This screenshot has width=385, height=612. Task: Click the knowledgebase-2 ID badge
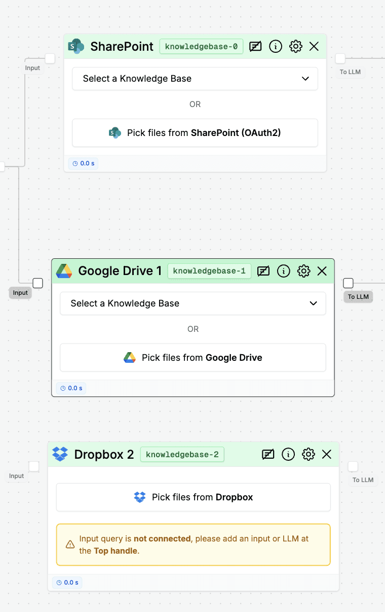182,454
